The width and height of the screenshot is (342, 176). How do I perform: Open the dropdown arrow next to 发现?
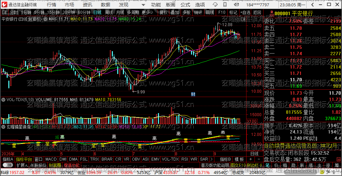pos(143,5)
